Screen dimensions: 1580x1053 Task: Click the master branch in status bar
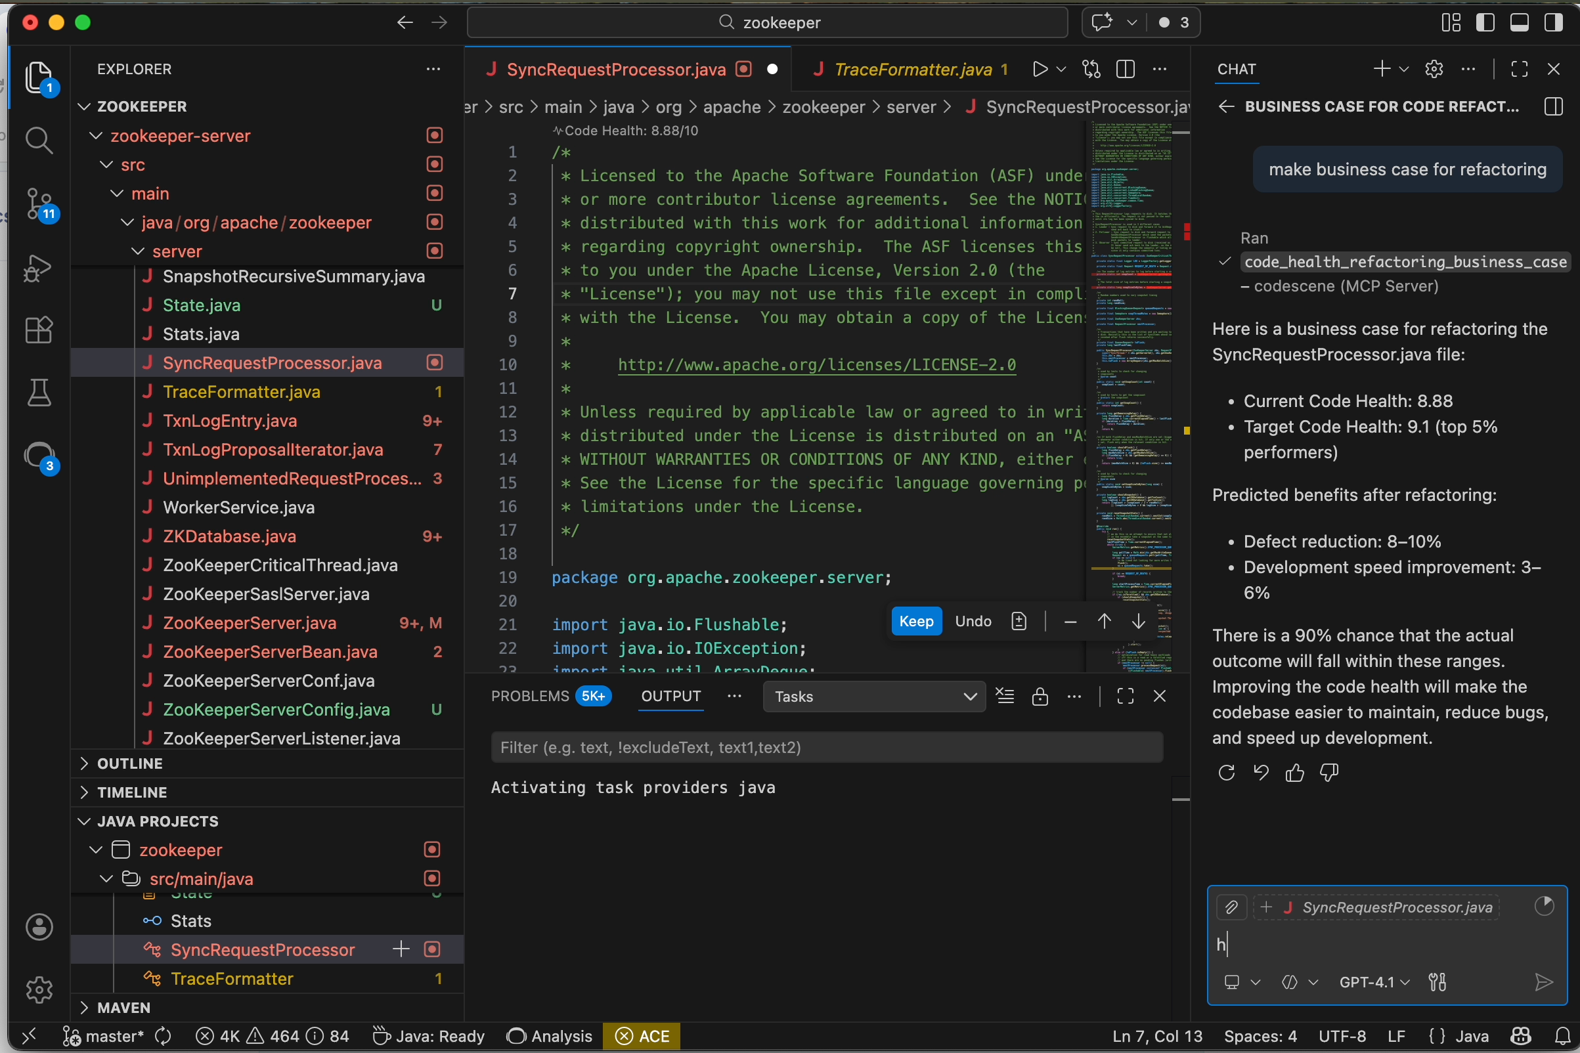coord(104,1036)
